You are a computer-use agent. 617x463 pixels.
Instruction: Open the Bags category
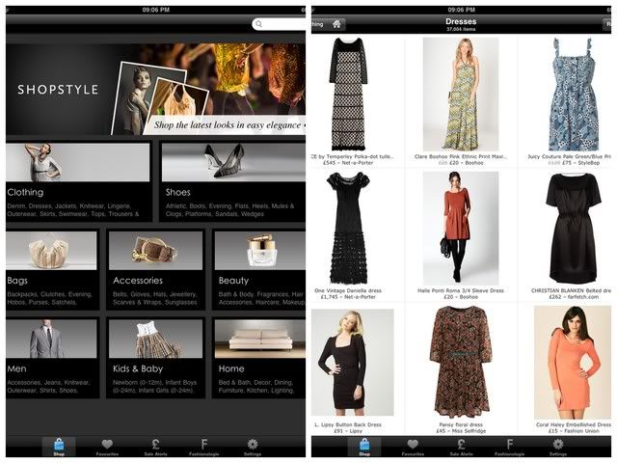[x=52, y=270]
